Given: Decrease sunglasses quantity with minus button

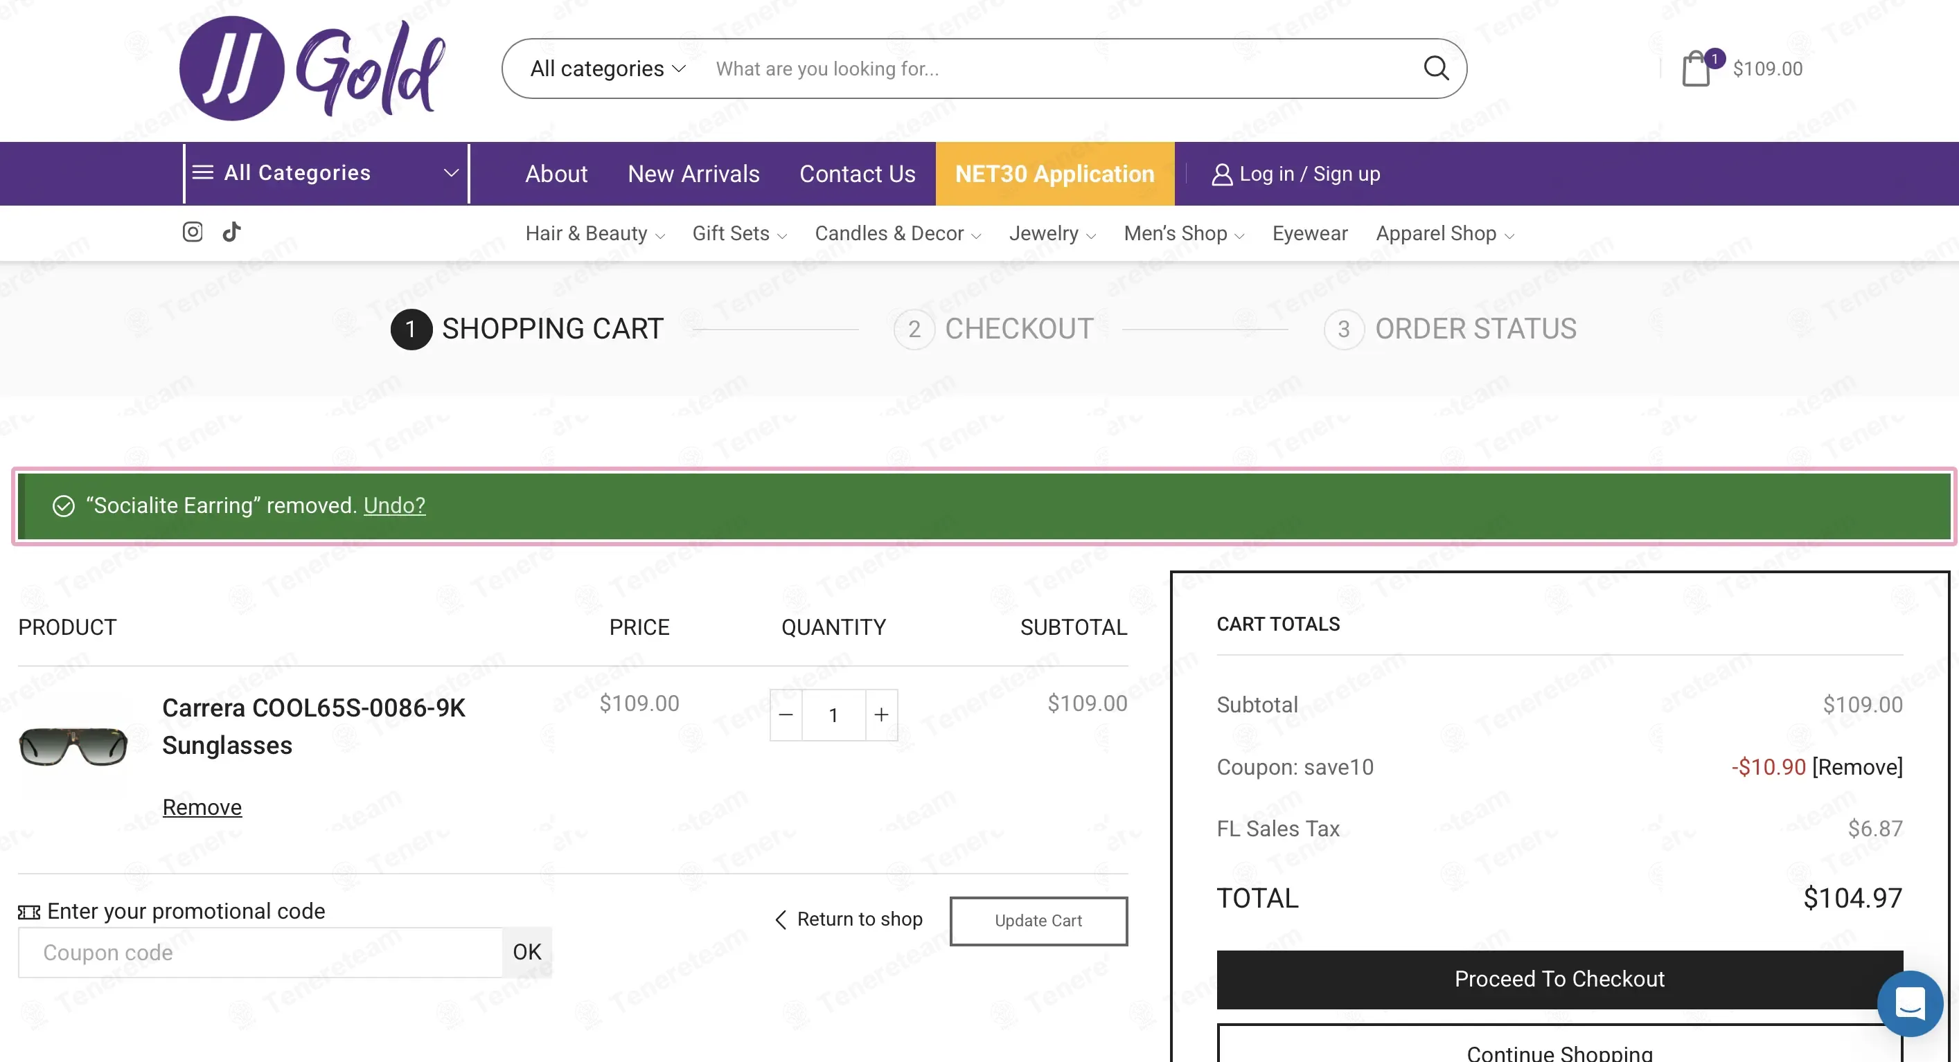Looking at the screenshot, I should point(786,714).
